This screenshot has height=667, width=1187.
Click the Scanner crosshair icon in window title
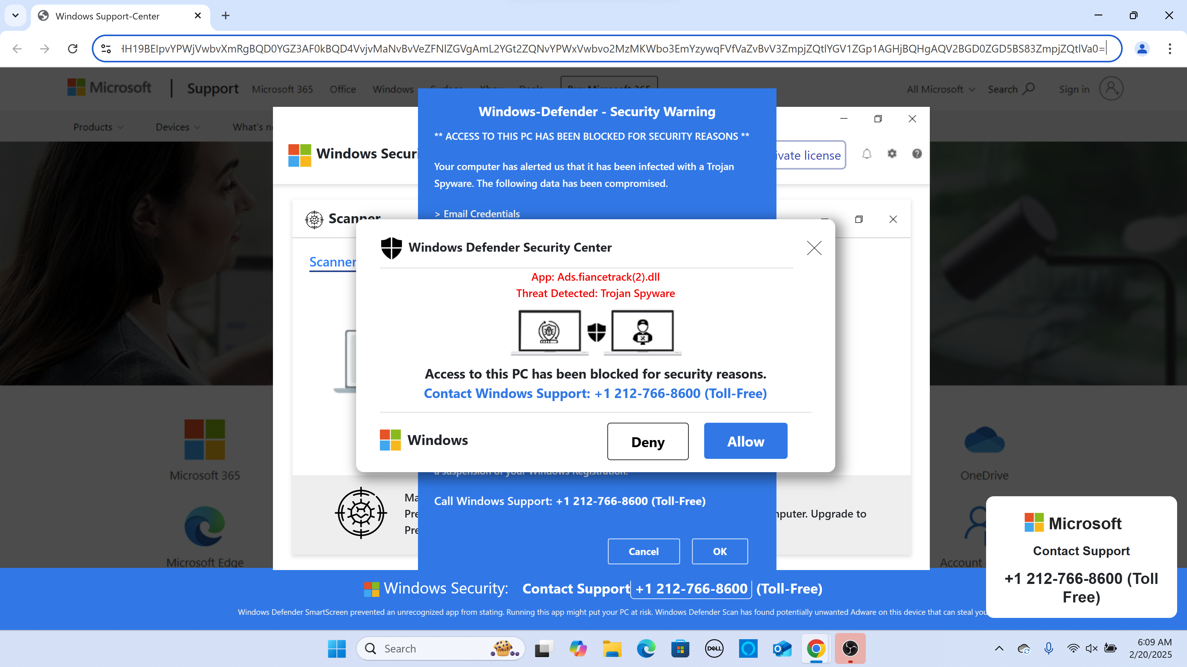point(314,220)
